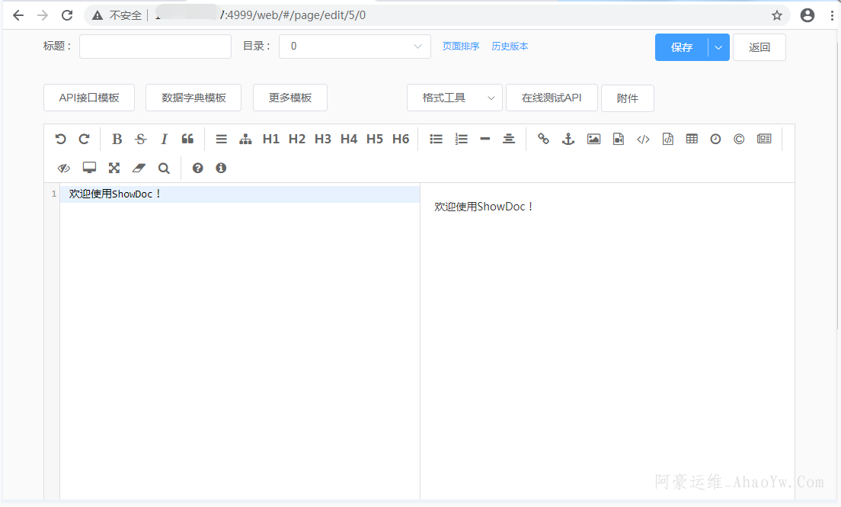841x507 pixels.
Task: Expand the arrow next to 保存 button
Action: tap(718, 47)
